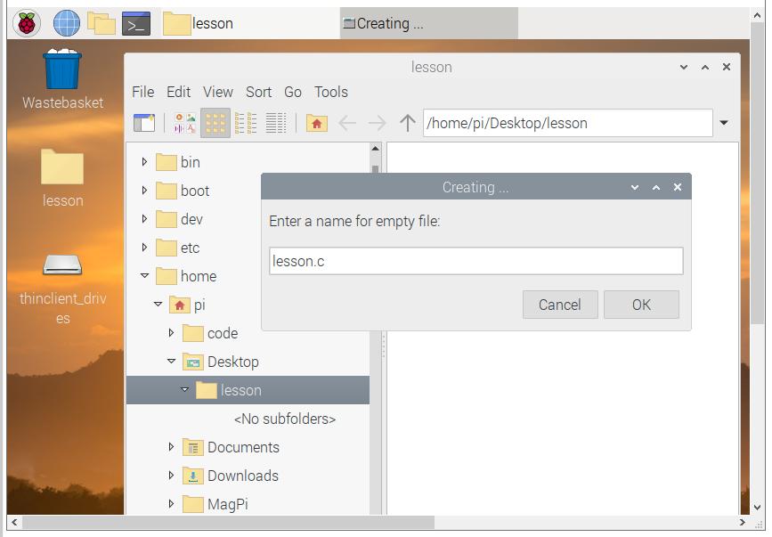Expand the Documents folder in tree
Viewport: 772px width, 537px height.
(171, 447)
